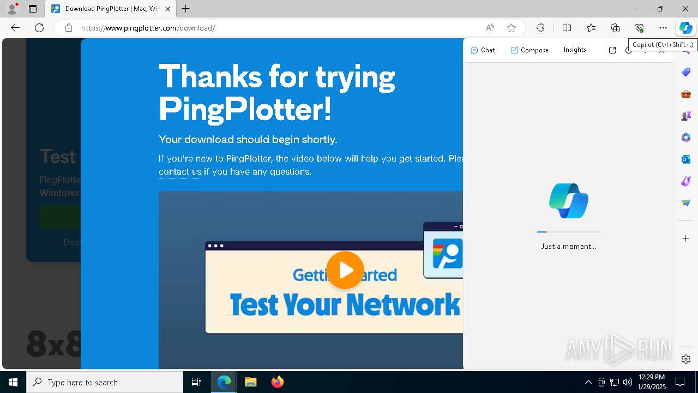Open the Games chess sidebar icon
The height and width of the screenshot is (393, 698).
pos(686,116)
